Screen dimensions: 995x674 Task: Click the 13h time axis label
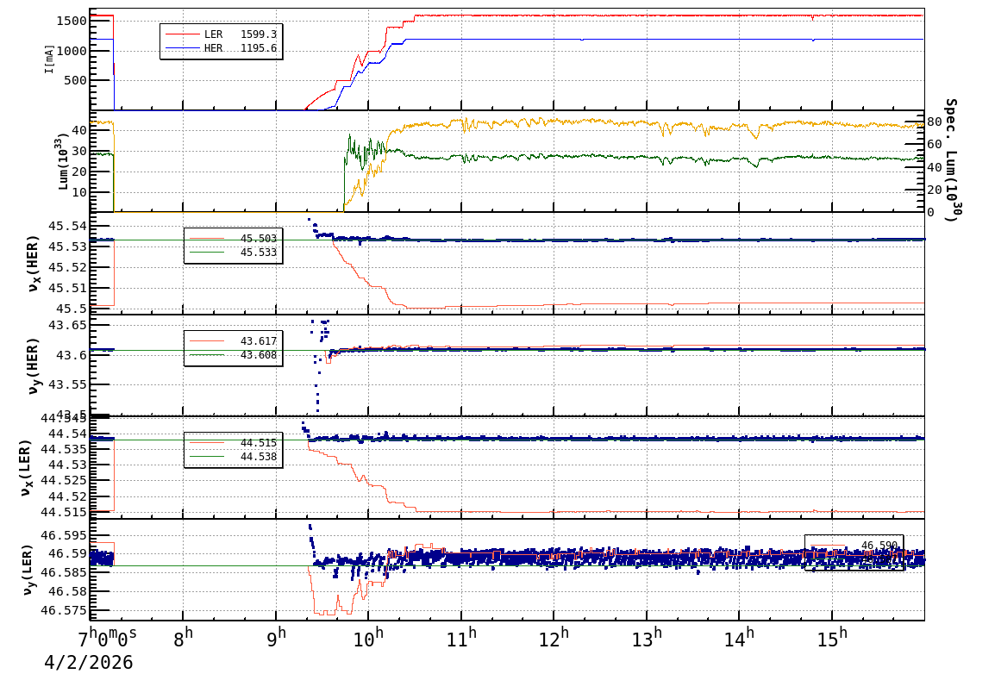647,637
